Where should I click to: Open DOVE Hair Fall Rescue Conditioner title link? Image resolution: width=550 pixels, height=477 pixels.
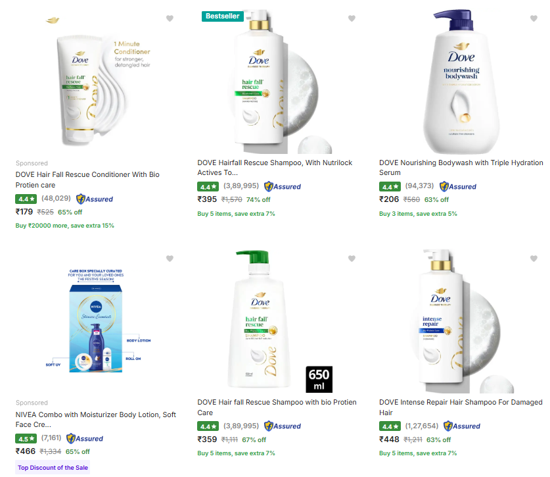click(87, 180)
